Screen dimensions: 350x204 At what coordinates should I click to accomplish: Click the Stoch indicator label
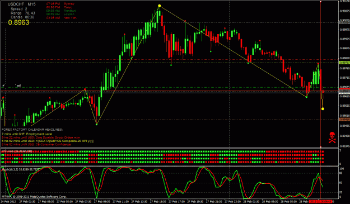tap(20, 170)
